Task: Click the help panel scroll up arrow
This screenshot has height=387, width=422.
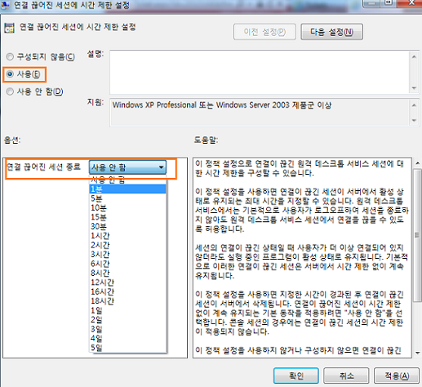Action: pos(417,163)
